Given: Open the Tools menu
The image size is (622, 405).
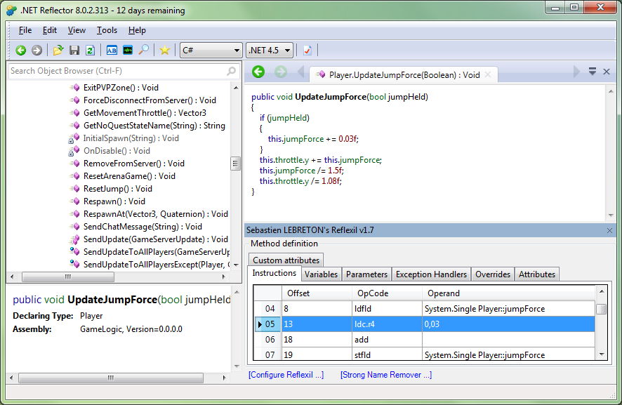Looking at the screenshot, I should [107, 30].
